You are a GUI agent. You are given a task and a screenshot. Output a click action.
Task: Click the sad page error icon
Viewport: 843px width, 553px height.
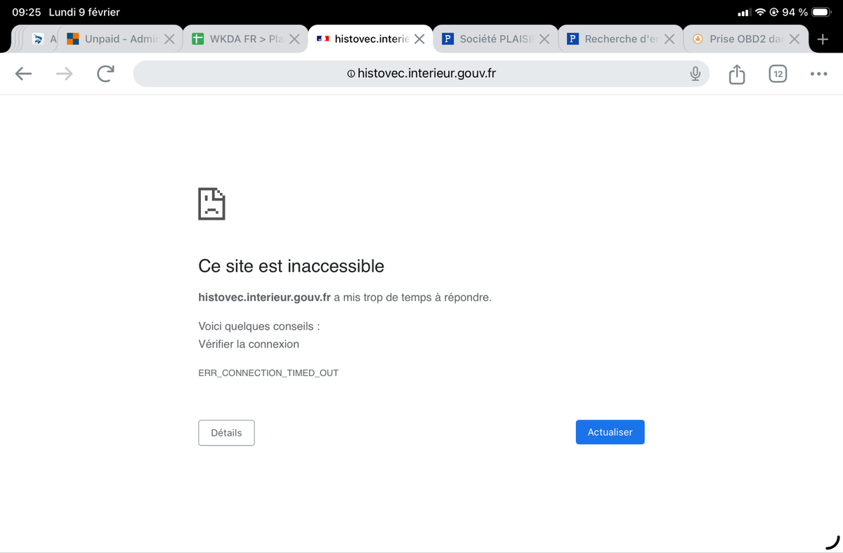tap(211, 204)
